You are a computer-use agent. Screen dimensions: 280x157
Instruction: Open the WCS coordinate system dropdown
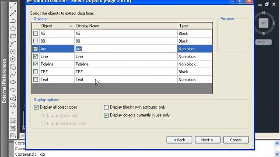263,42
